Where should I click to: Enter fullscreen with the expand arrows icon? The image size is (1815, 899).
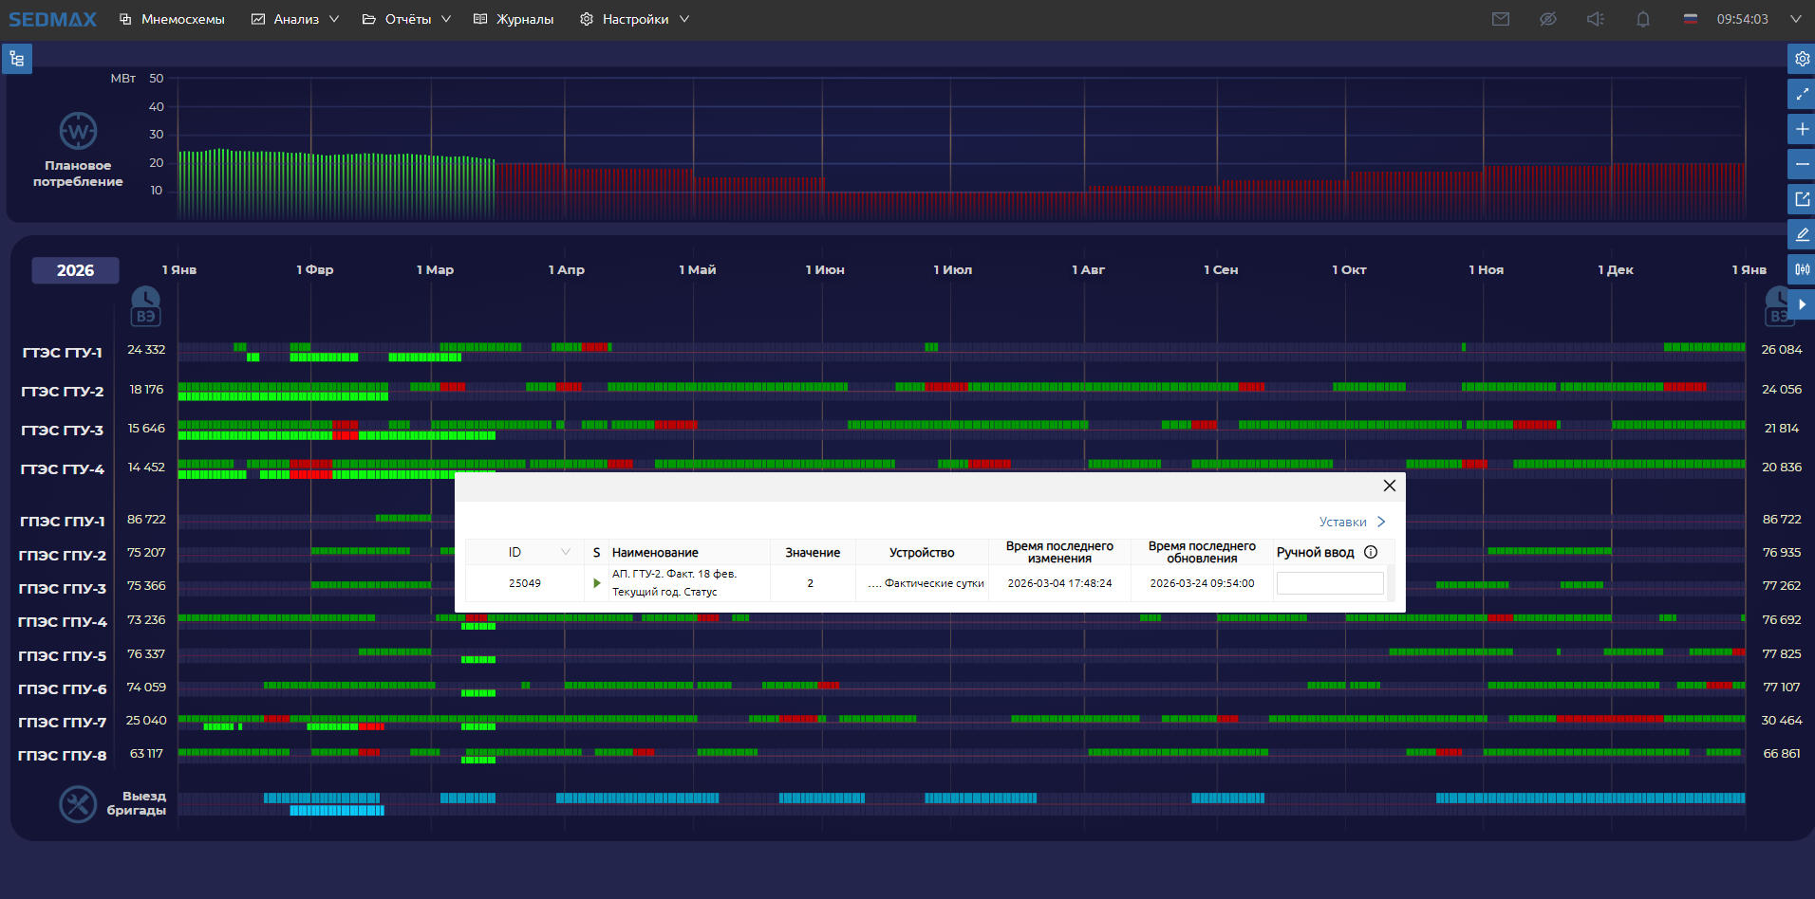tap(1801, 94)
